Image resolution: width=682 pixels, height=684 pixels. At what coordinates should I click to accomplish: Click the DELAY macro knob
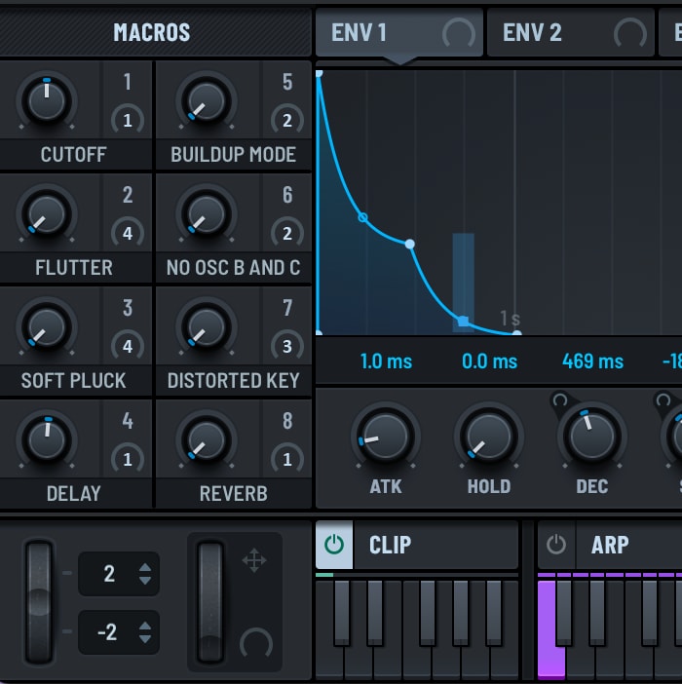(47, 439)
